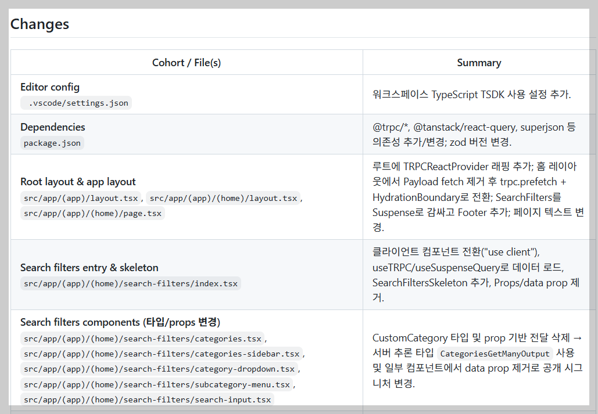Select src/app/(app)/(home)/layout.tsx code label

coord(223,198)
